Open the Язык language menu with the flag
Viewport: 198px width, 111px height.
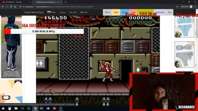click(51, 12)
